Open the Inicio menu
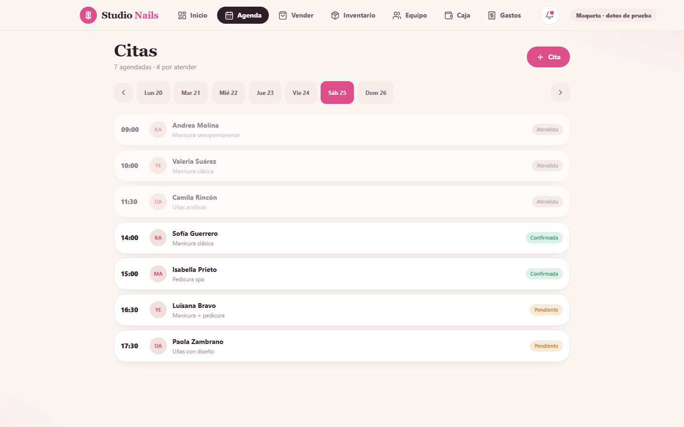The image size is (684, 427). [192, 15]
